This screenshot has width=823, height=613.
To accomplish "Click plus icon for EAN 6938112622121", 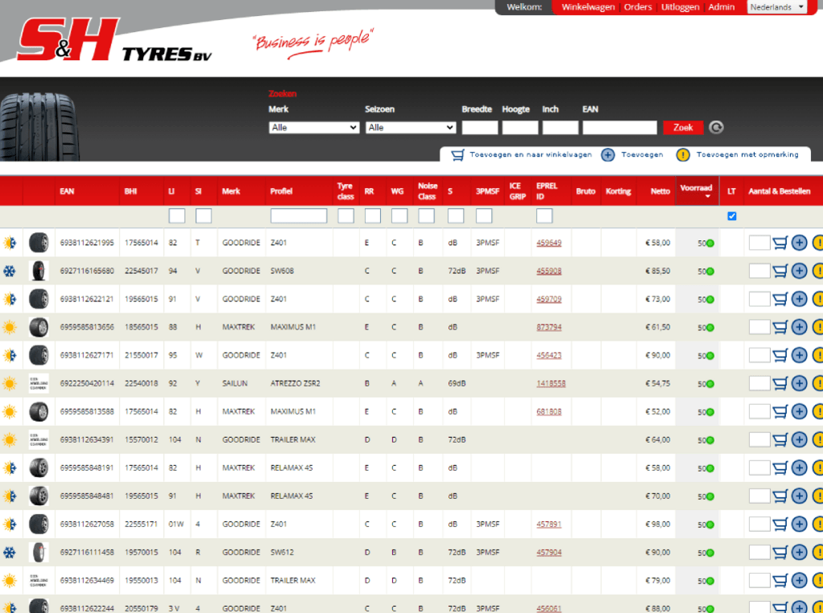I will 799,299.
